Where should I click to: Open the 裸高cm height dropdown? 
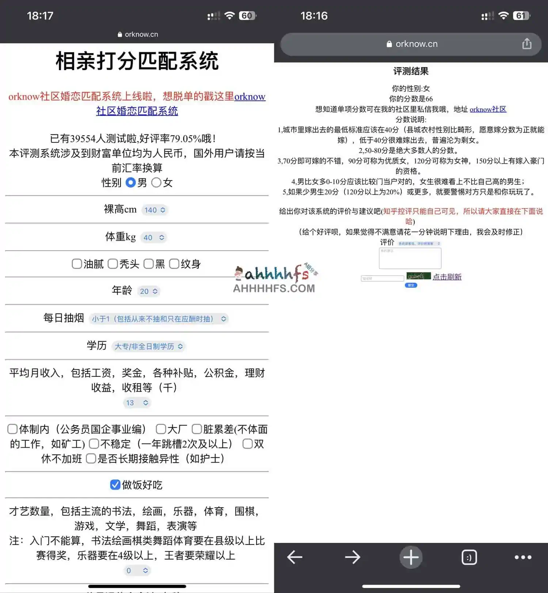click(x=155, y=210)
